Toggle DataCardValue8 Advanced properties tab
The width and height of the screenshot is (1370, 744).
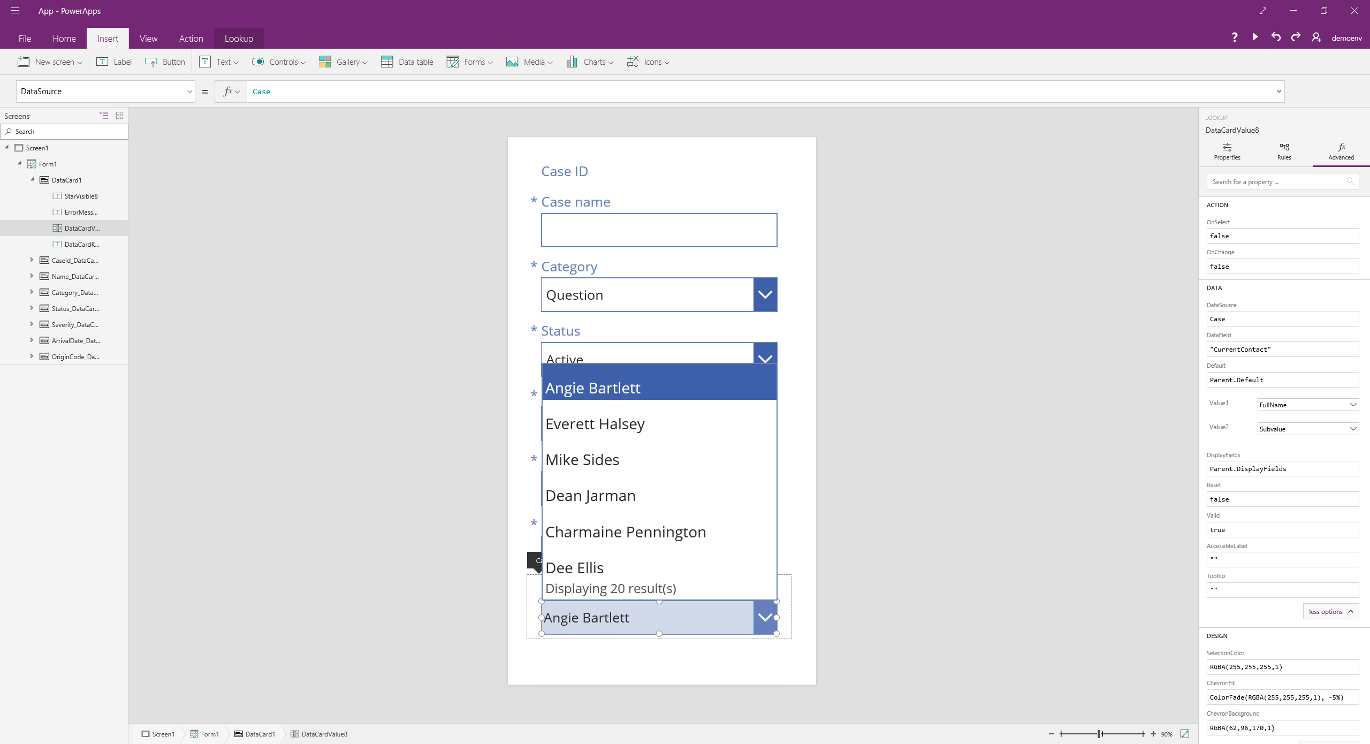coord(1340,152)
